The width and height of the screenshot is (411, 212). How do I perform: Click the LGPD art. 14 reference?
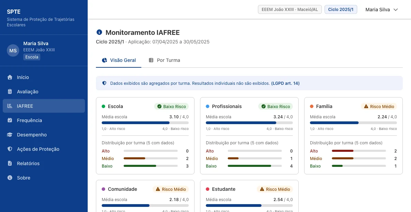coord(285,83)
